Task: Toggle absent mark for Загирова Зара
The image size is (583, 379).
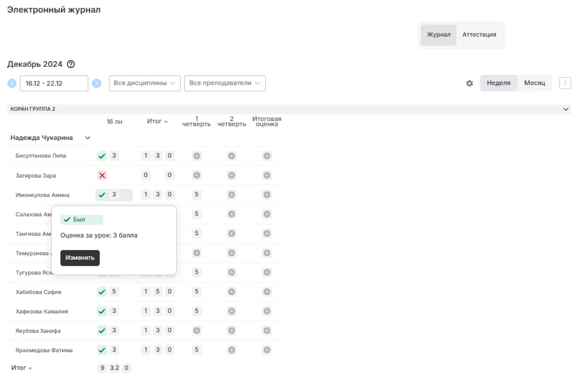Action: point(102,175)
